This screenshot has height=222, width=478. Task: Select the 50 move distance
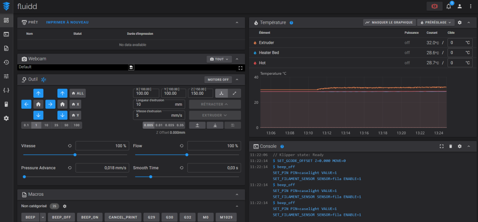pyautogui.click(x=66, y=125)
